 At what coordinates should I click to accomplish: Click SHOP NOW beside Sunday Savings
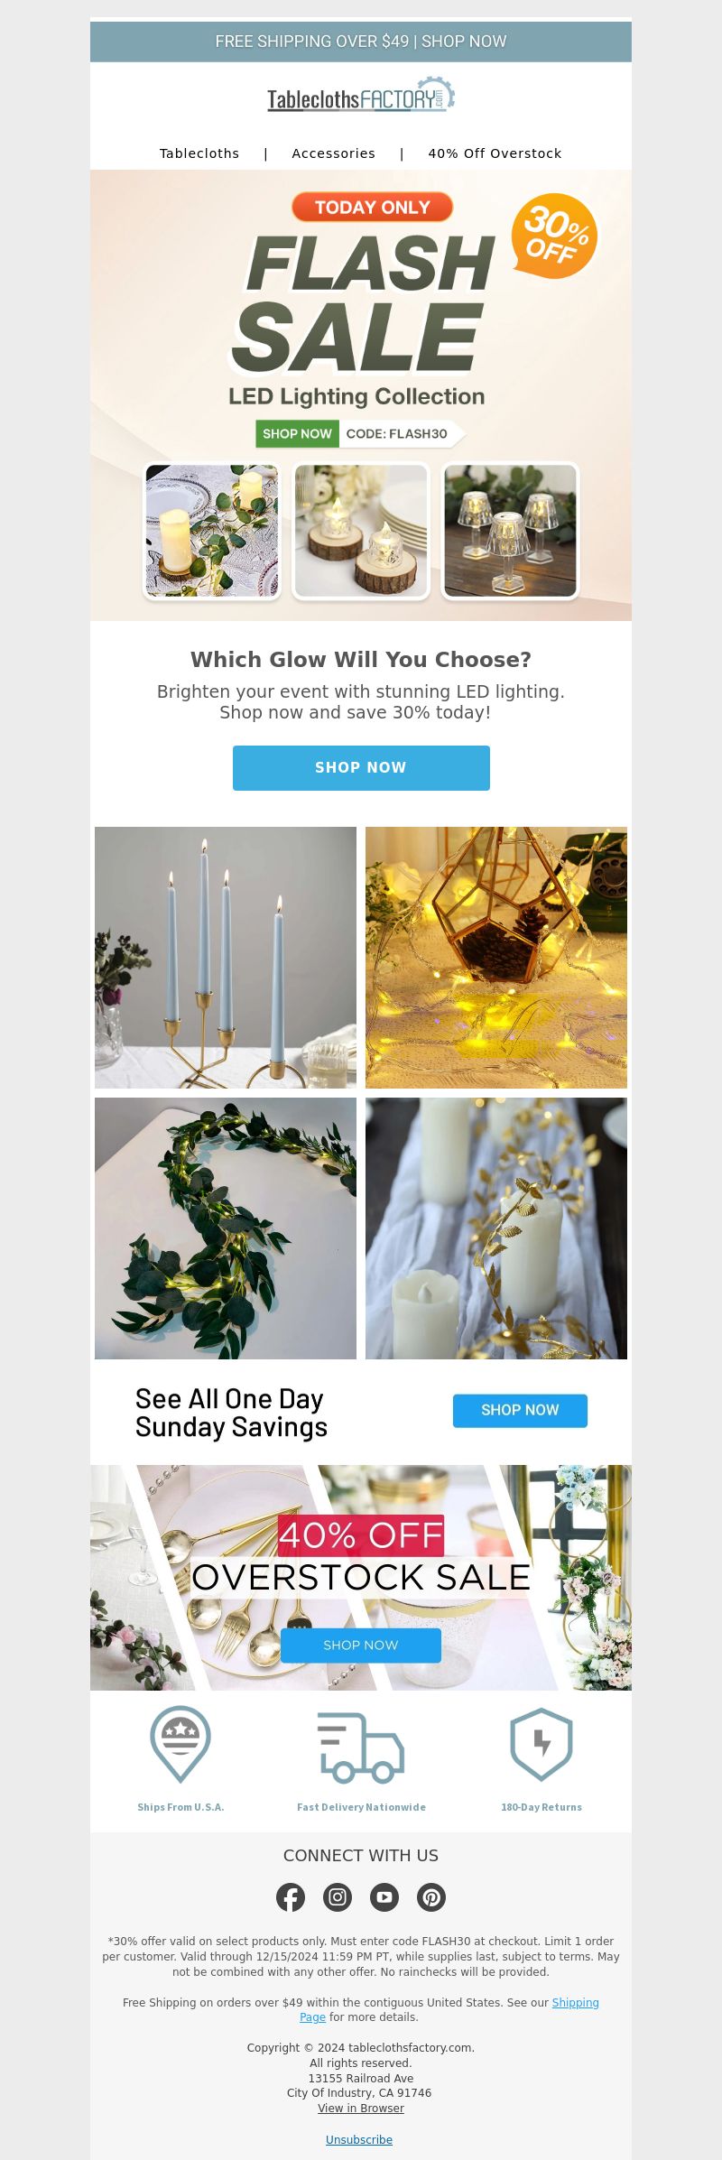click(x=520, y=1411)
